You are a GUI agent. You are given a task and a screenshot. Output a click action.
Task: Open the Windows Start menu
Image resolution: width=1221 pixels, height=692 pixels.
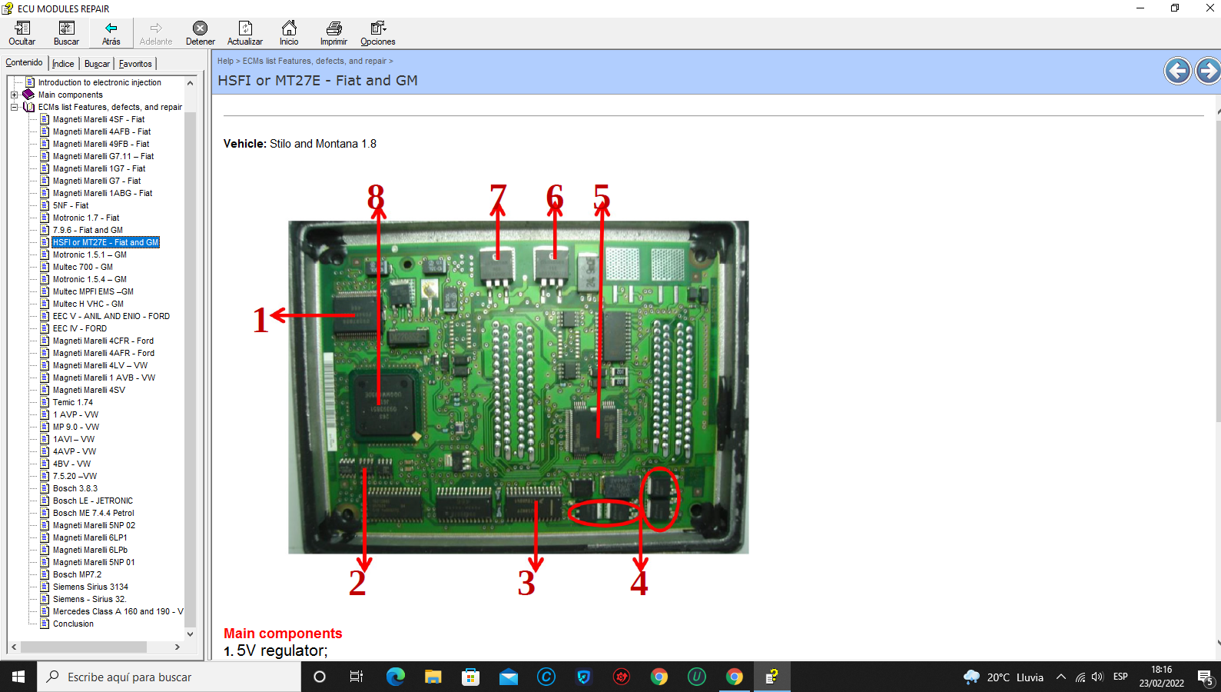[x=18, y=677]
